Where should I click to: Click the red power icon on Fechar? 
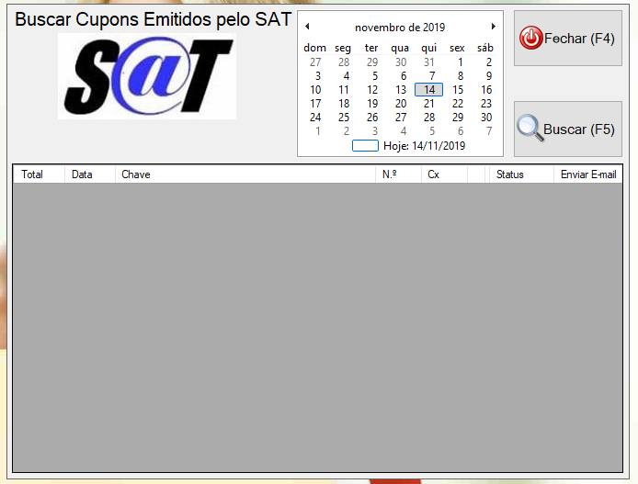pos(531,39)
